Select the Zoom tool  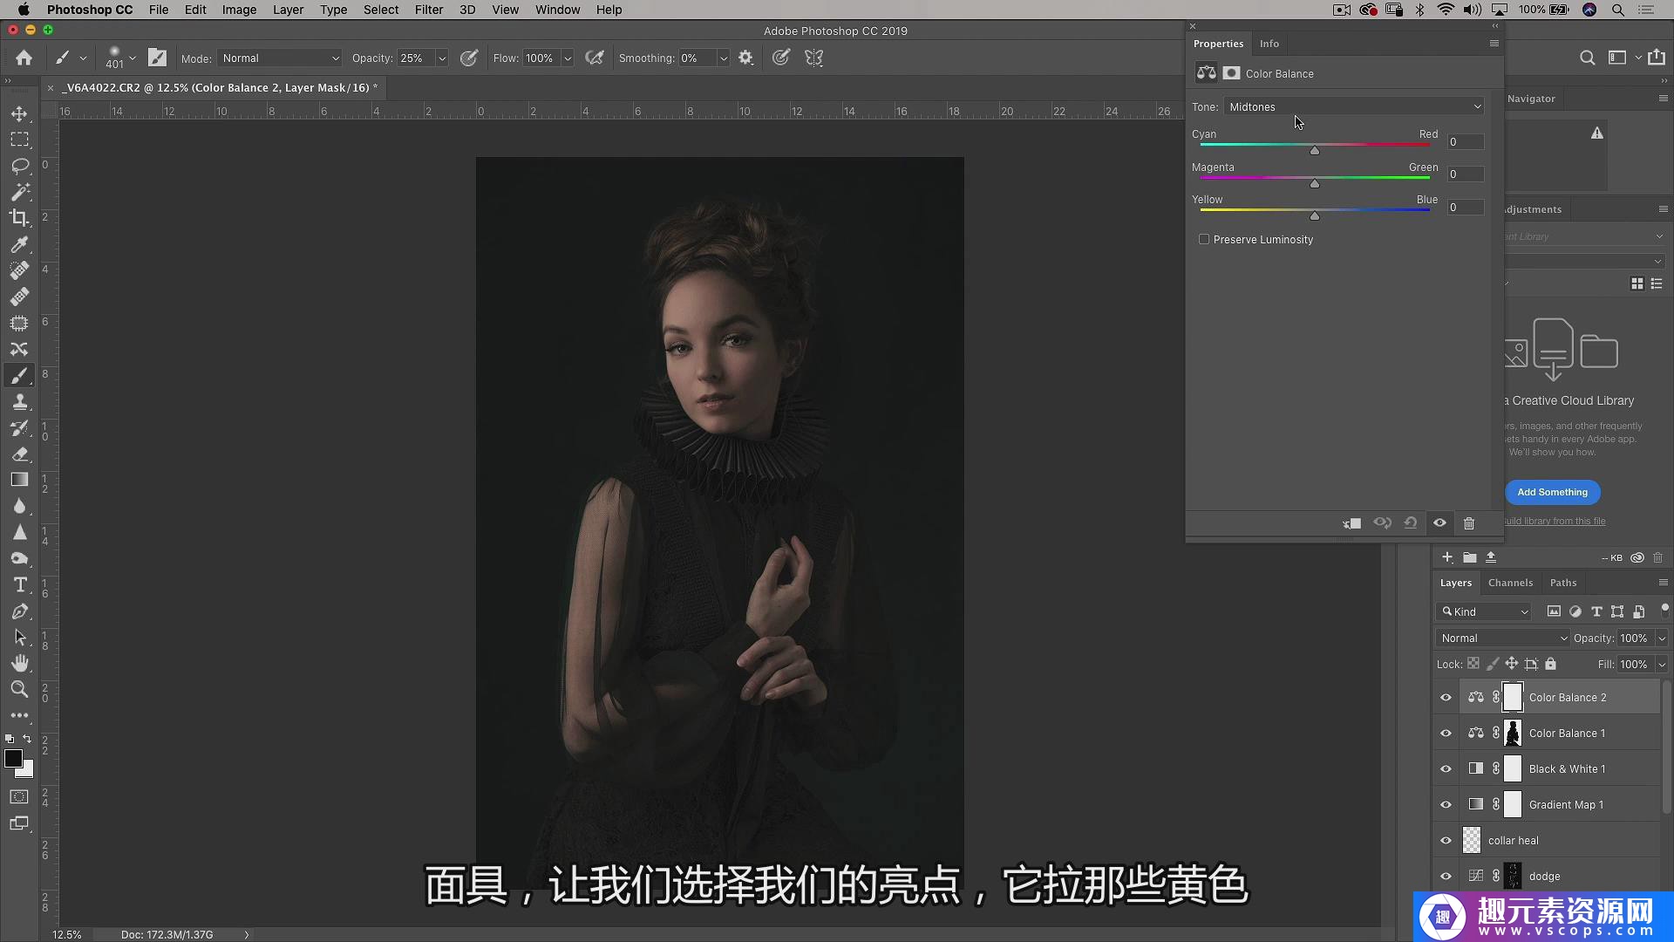pos(19,690)
